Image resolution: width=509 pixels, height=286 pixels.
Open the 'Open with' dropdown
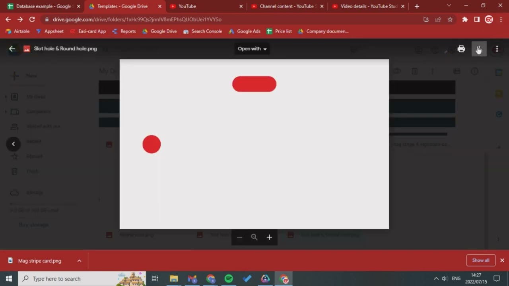pos(252,49)
